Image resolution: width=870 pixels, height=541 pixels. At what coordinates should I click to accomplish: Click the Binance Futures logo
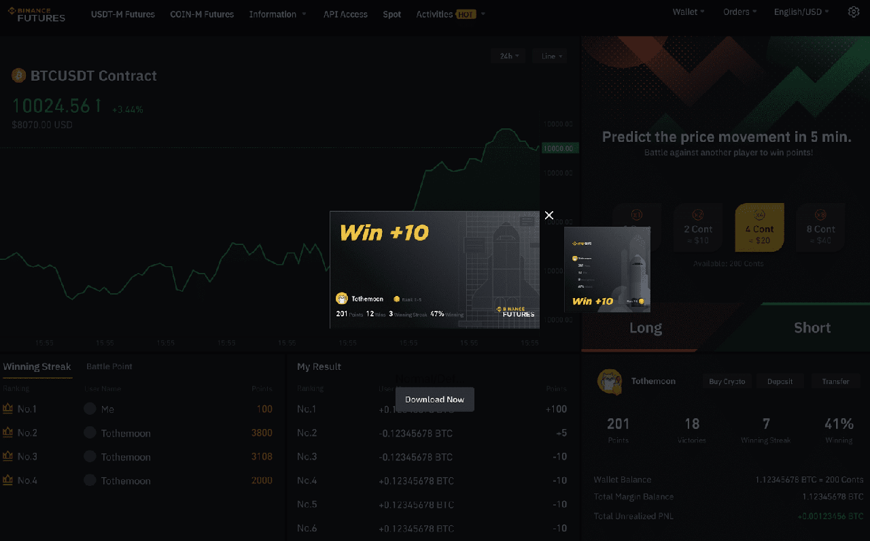pyautogui.click(x=37, y=14)
